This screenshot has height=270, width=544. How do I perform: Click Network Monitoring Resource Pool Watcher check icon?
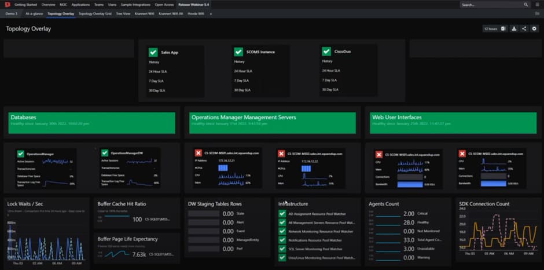pyautogui.click(x=282, y=231)
